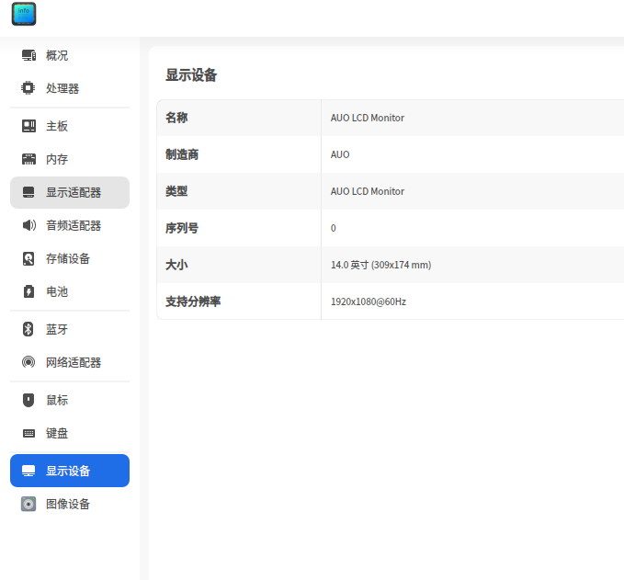Open the 概况 overview section

pyautogui.click(x=70, y=55)
